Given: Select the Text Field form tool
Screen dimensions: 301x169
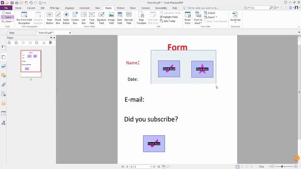Looking at the screenshot, I should click(92, 18).
